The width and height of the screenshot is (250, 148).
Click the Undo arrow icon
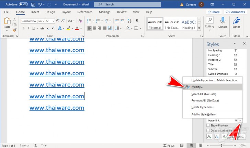click(40, 4)
